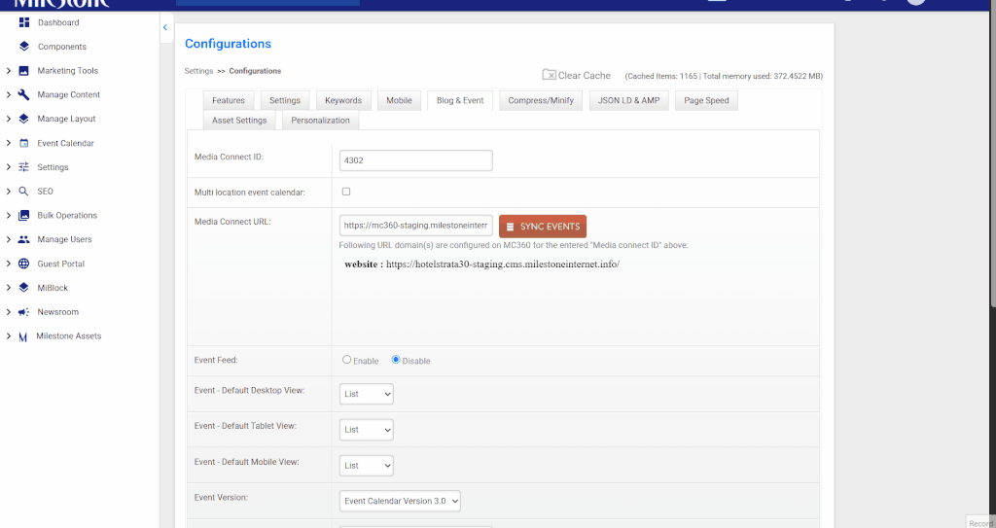
Task: Open the JSON LD & AMP tab
Action: point(629,100)
